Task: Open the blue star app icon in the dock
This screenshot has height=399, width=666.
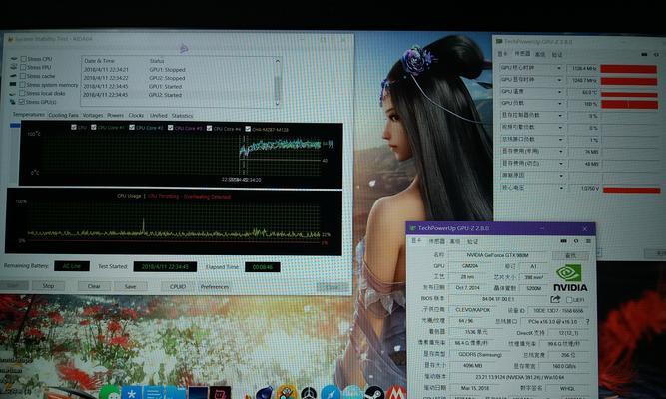Action: [x=131, y=393]
